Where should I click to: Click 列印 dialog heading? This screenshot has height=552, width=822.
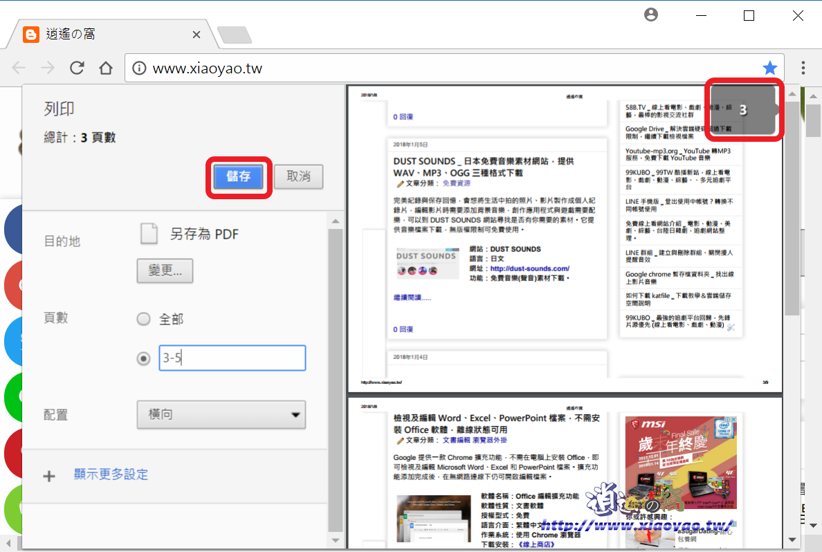60,109
